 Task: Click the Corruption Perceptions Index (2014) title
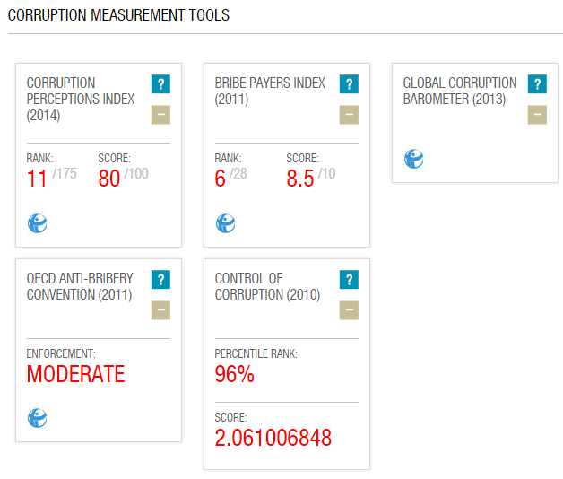[x=81, y=99]
